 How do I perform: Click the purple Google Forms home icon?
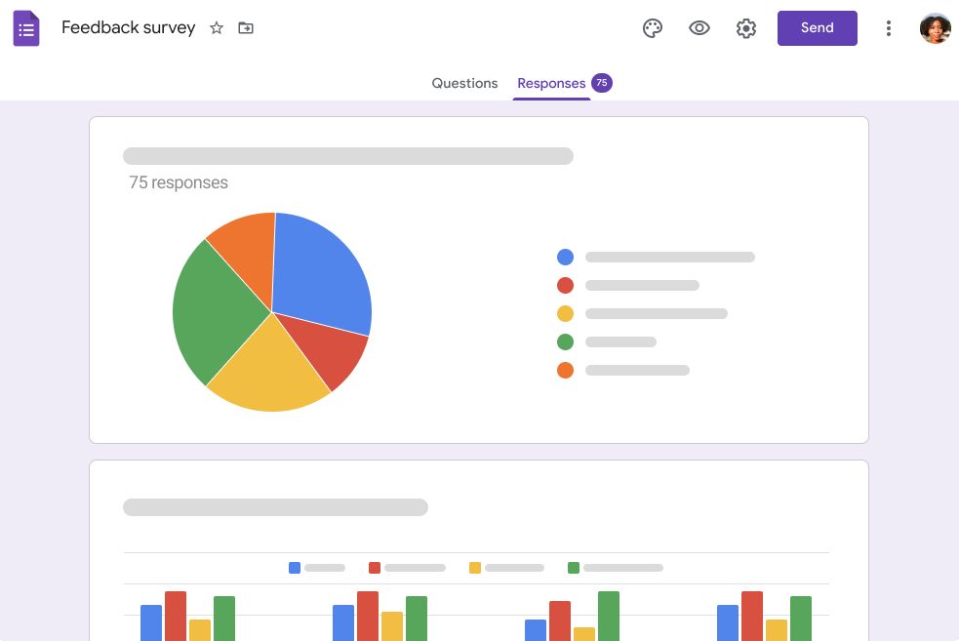click(x=26, y=28)
